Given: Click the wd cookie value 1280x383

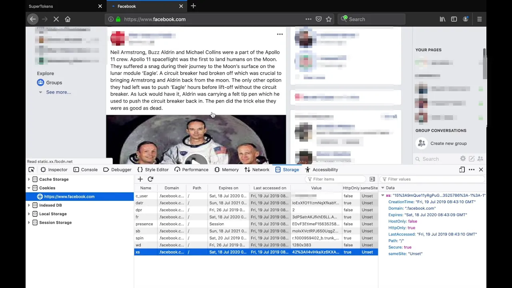Looking at the screenshot, I should click(x=302, y=245).
